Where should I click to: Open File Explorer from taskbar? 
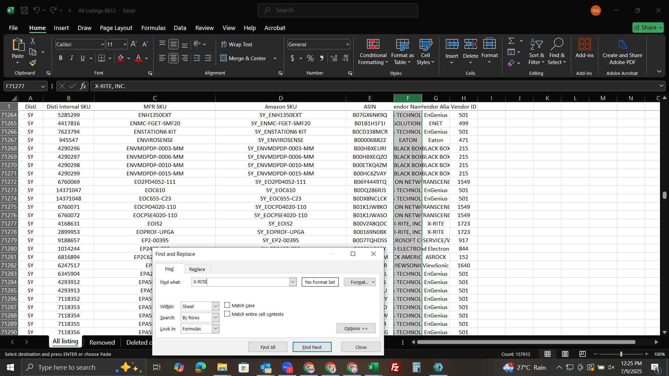coord(222,367)
